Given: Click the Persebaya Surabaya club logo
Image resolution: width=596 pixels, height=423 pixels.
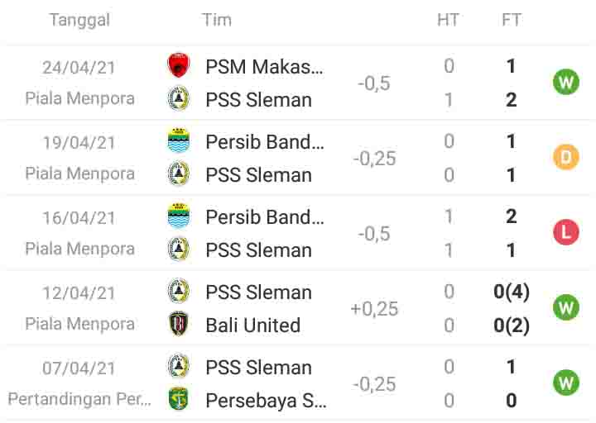Looking at the screenshot, I should click(x=178, y=400).
